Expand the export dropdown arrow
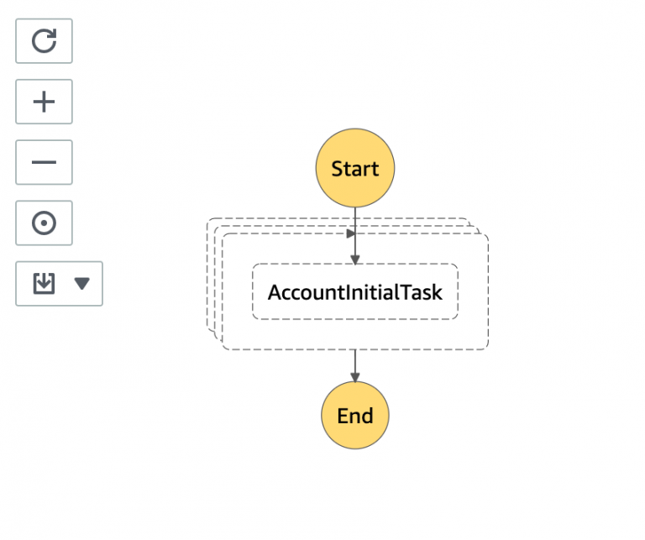 coord(81,283)
